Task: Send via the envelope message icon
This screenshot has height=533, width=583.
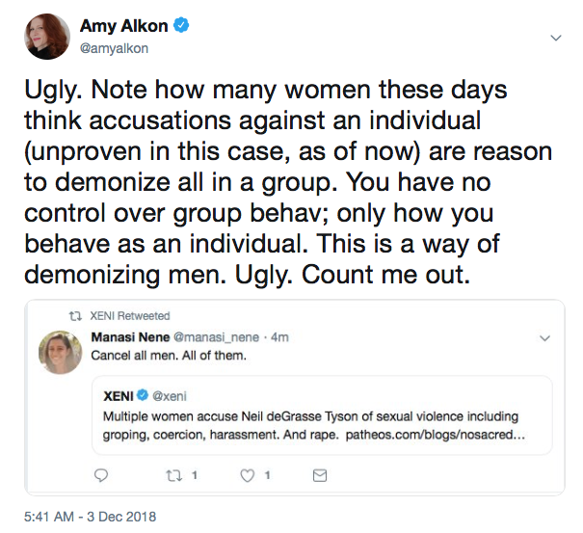Action: point(321,475)
